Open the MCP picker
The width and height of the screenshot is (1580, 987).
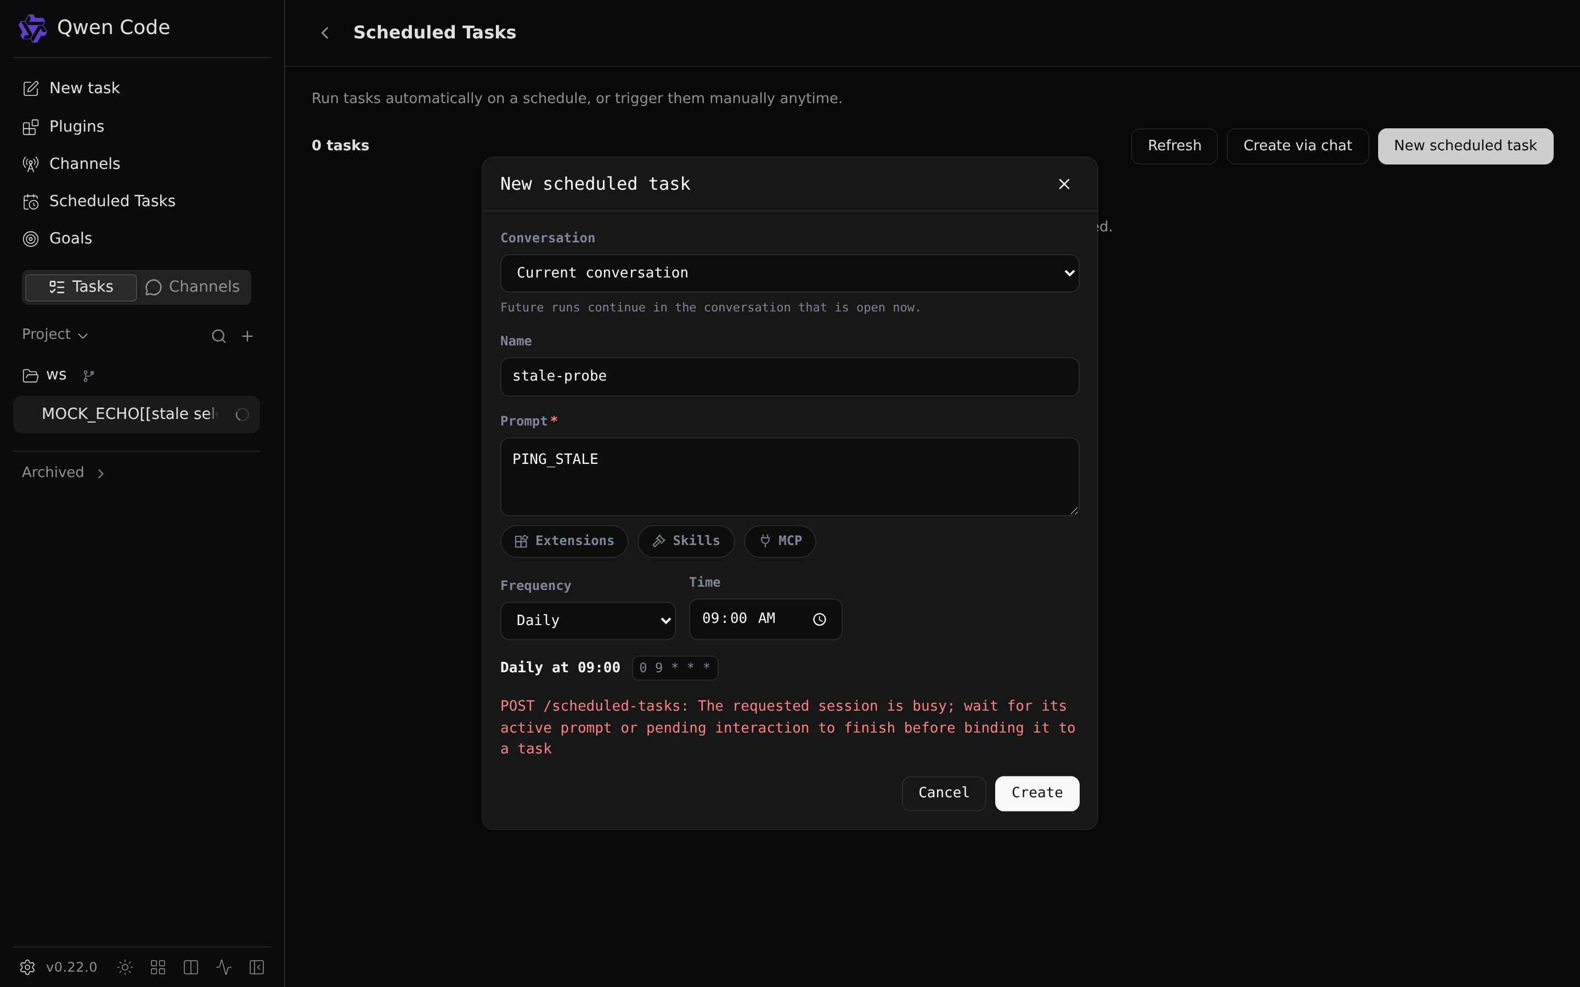[x=780, y=541]
